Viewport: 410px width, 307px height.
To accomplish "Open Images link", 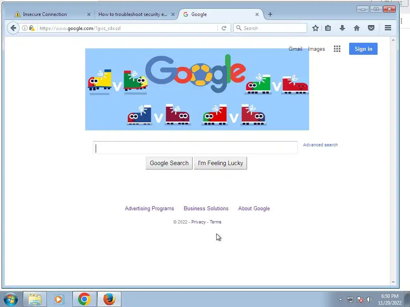I will [x=316, y=49].
